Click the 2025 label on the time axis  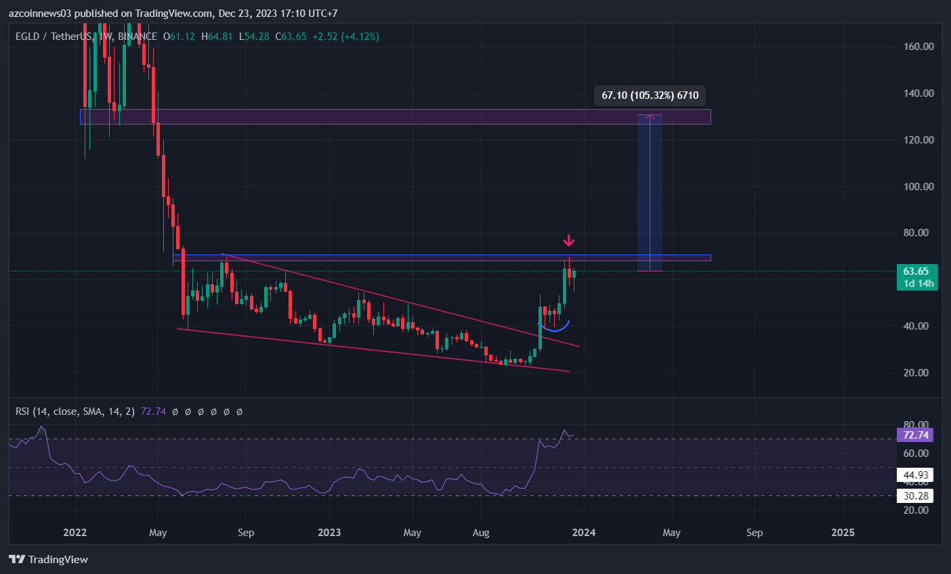pyautogui.click(x=843, y=533)
